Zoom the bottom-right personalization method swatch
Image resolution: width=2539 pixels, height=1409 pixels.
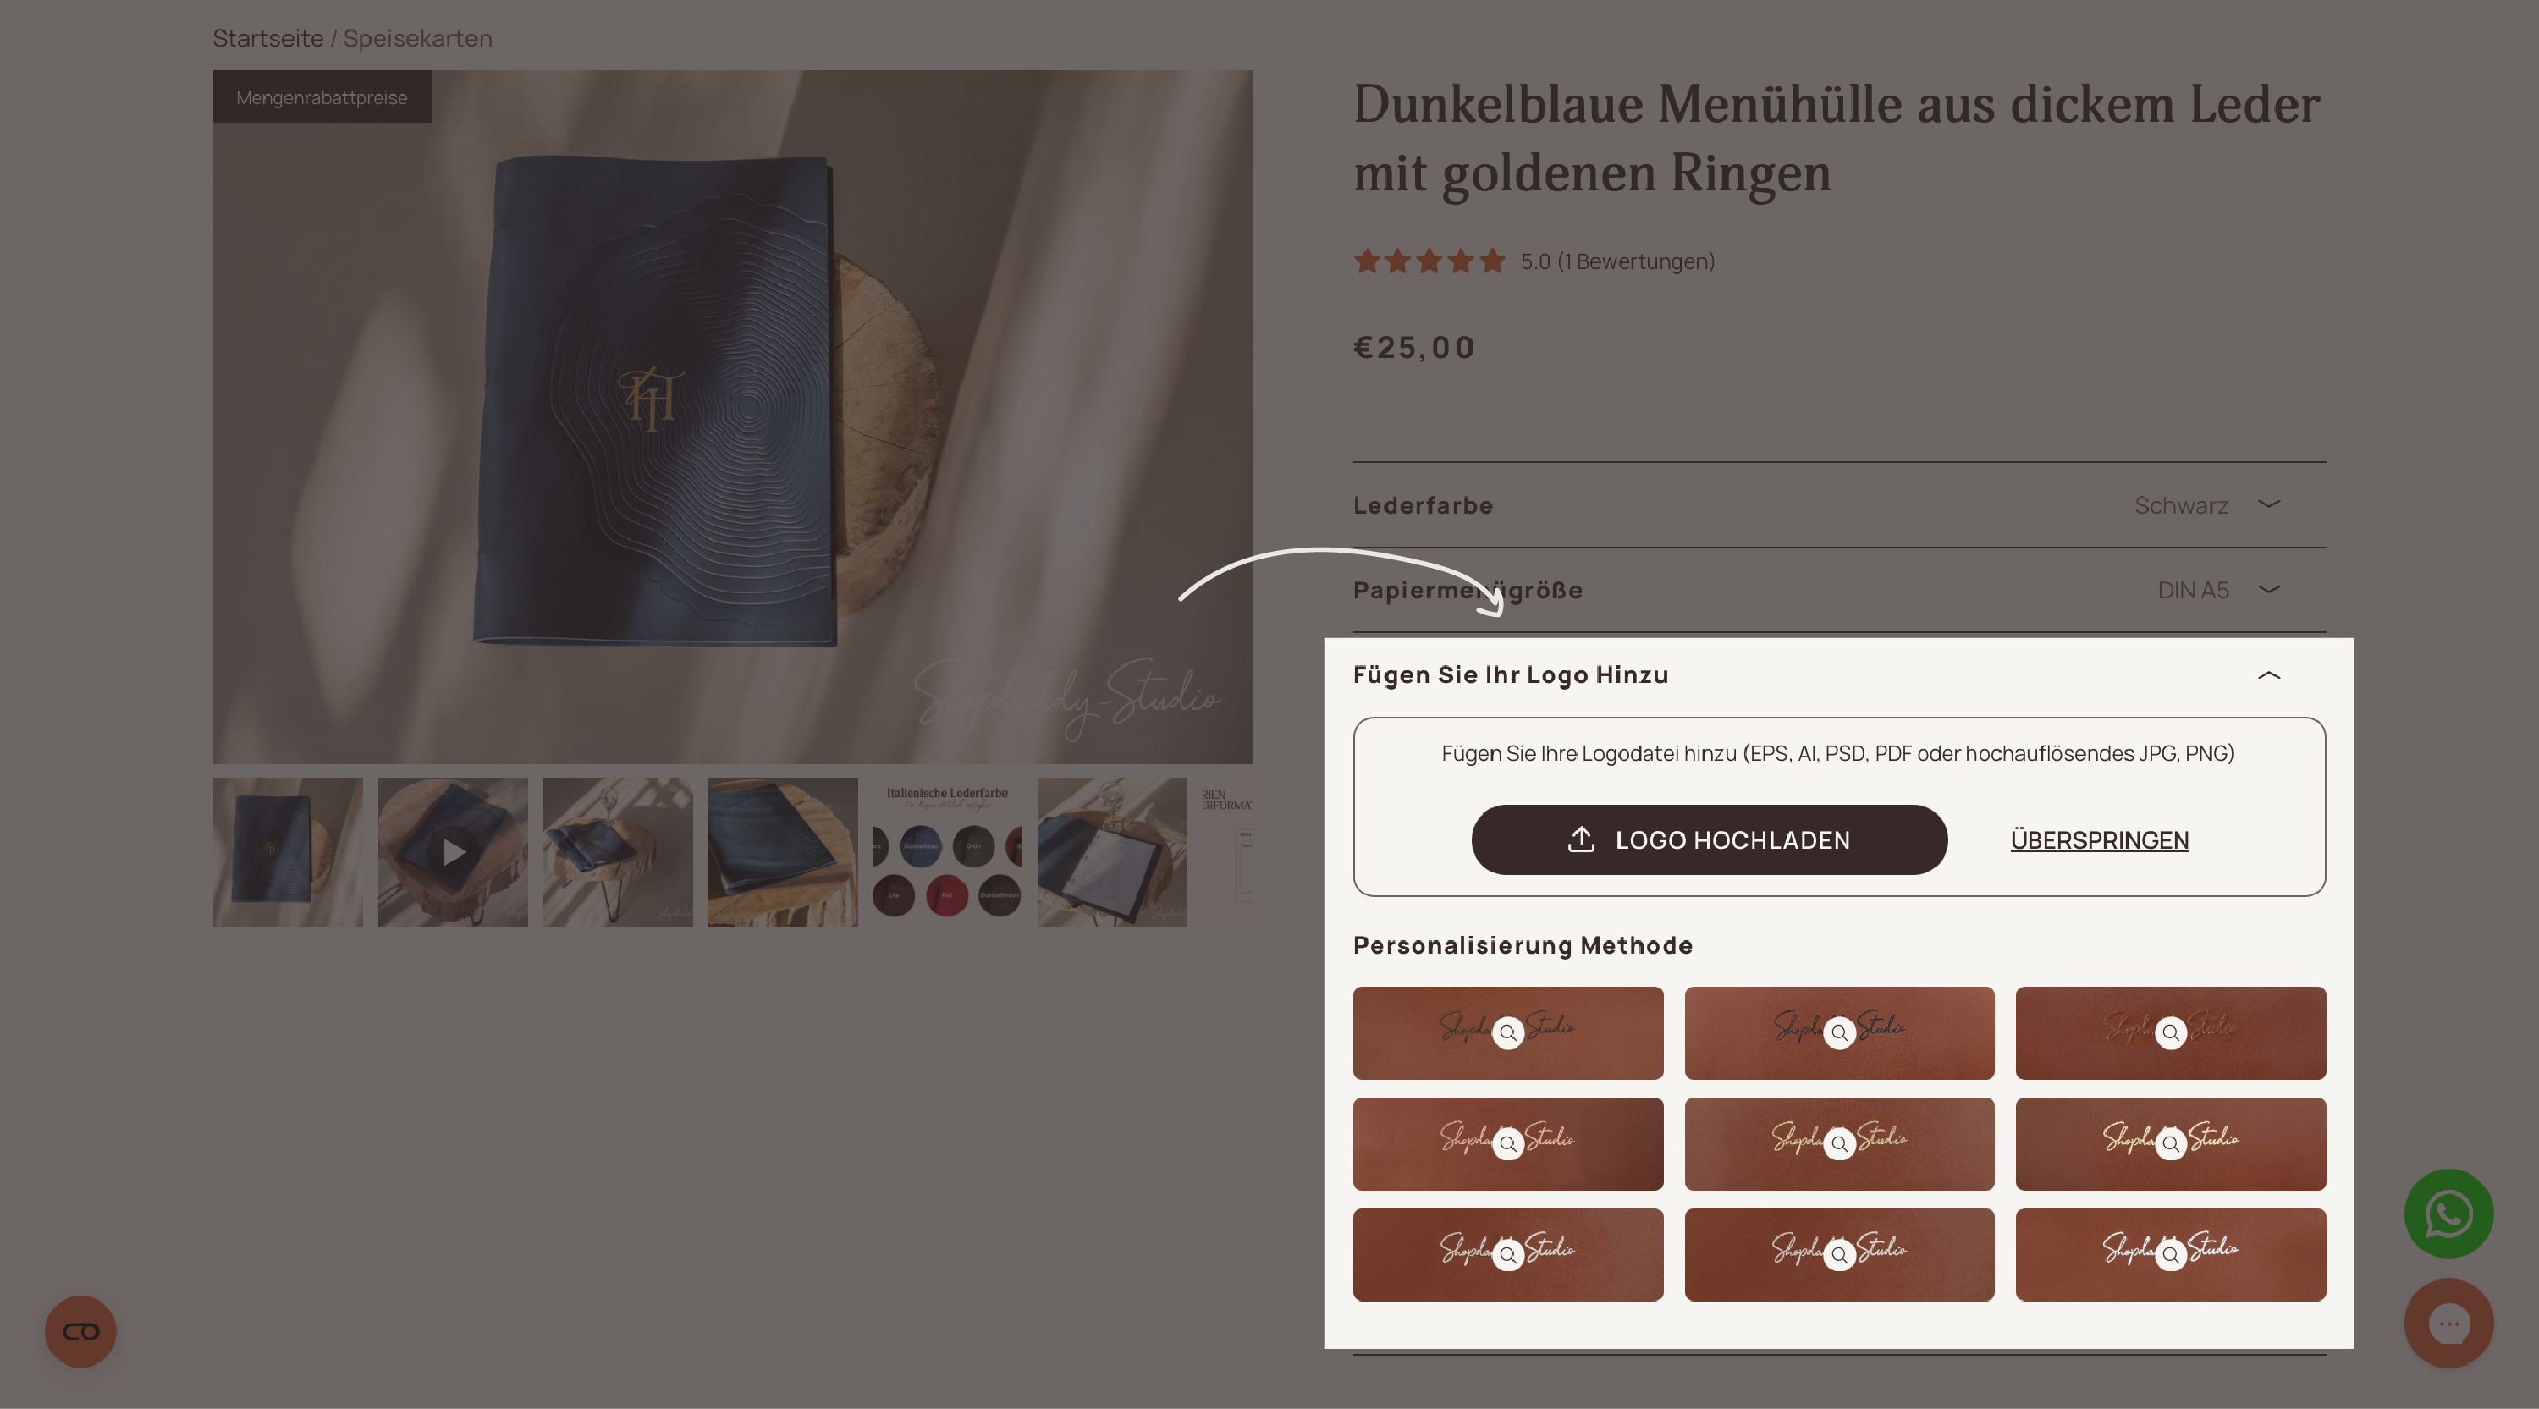[2170, 1255]
